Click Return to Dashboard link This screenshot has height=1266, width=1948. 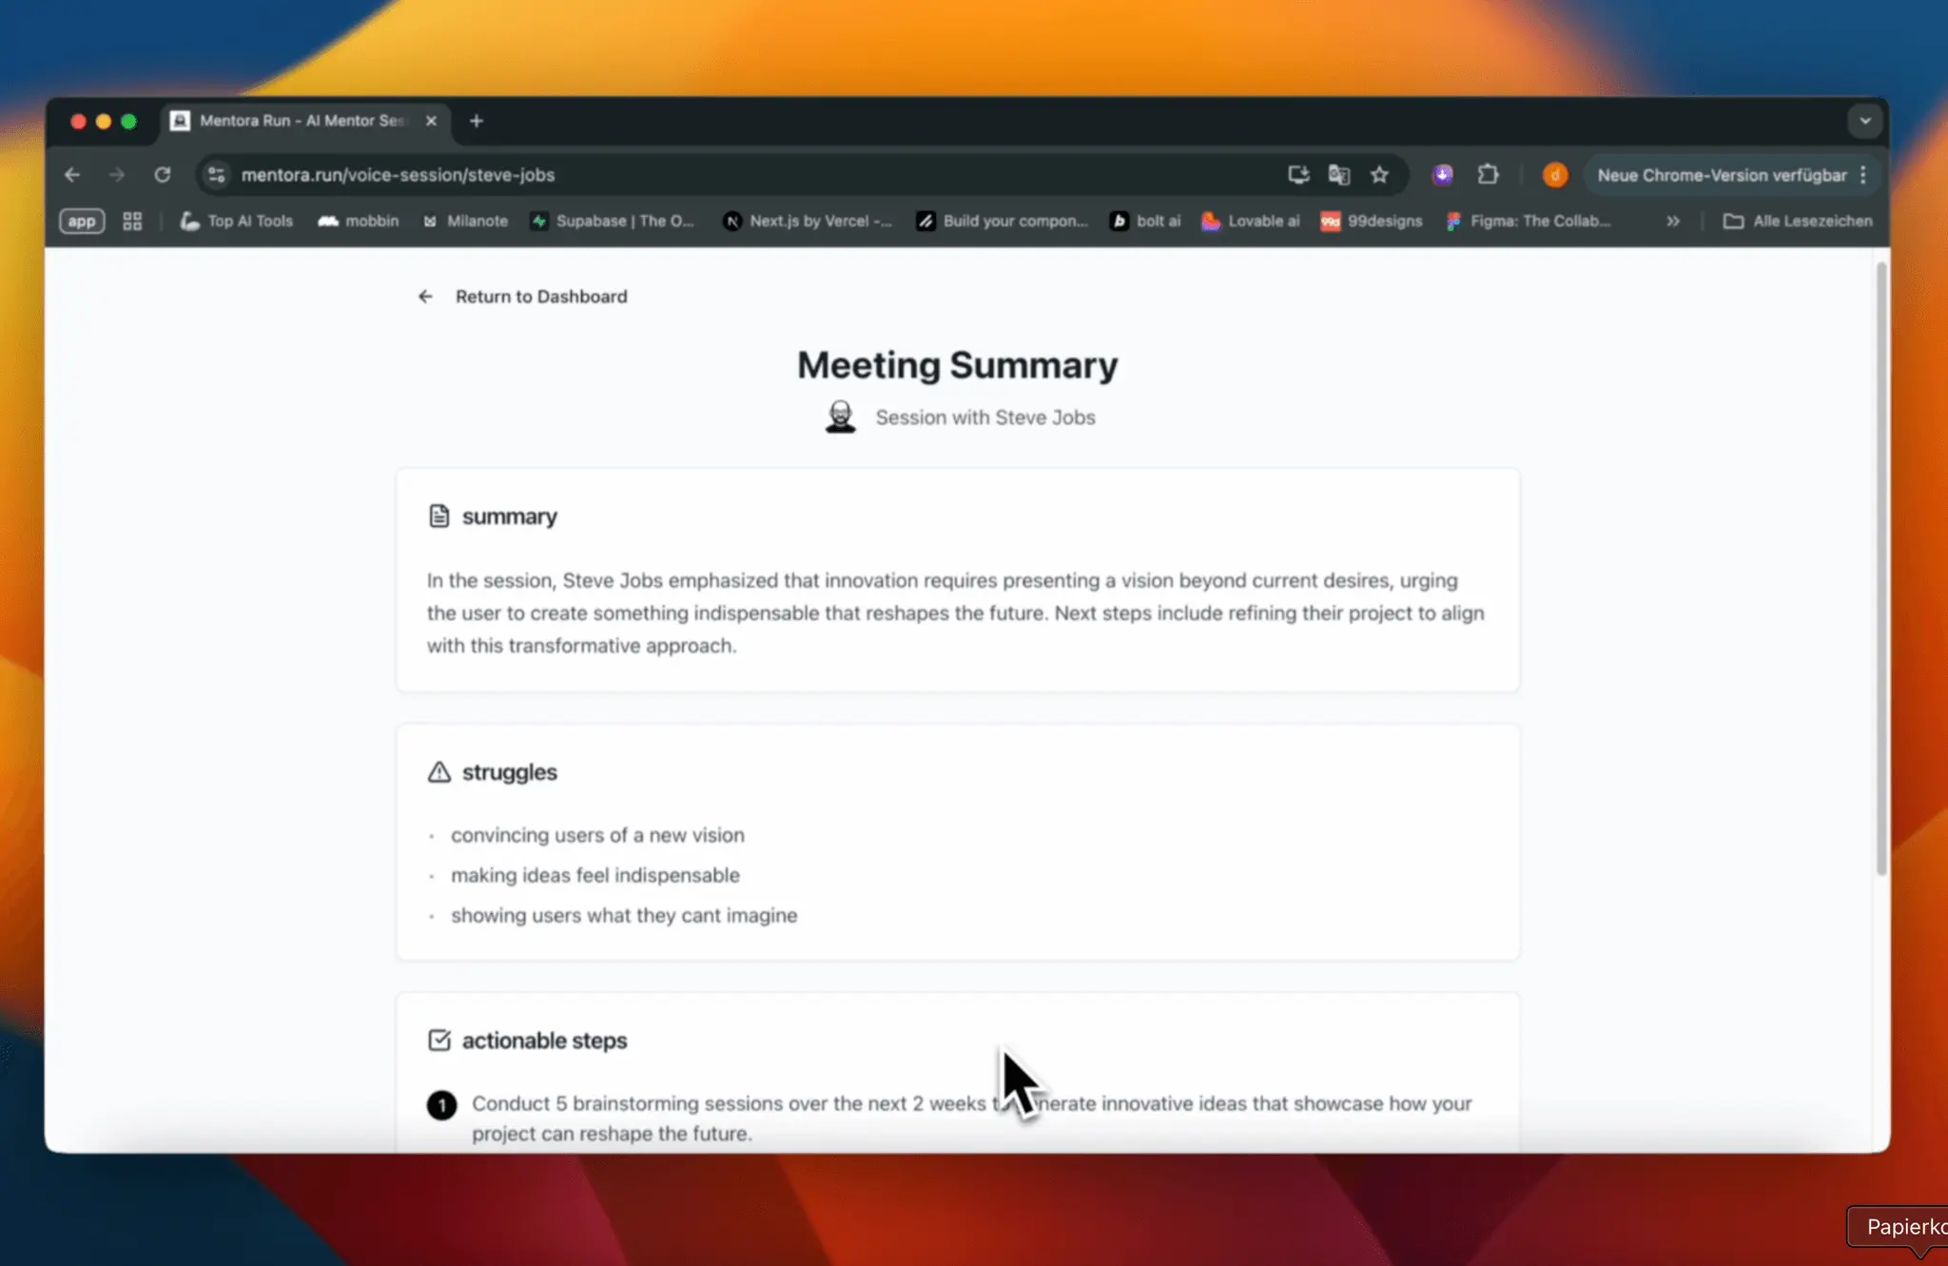[x=541, y=297]
